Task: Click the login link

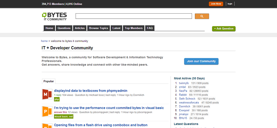Action: point(230,4)
